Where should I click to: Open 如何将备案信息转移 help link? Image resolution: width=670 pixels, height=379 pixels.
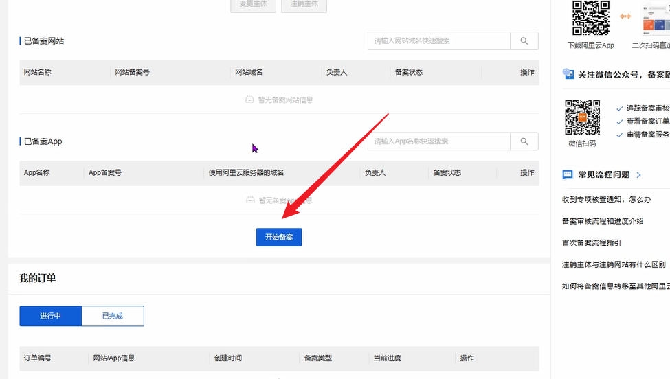tap(615, 286)
